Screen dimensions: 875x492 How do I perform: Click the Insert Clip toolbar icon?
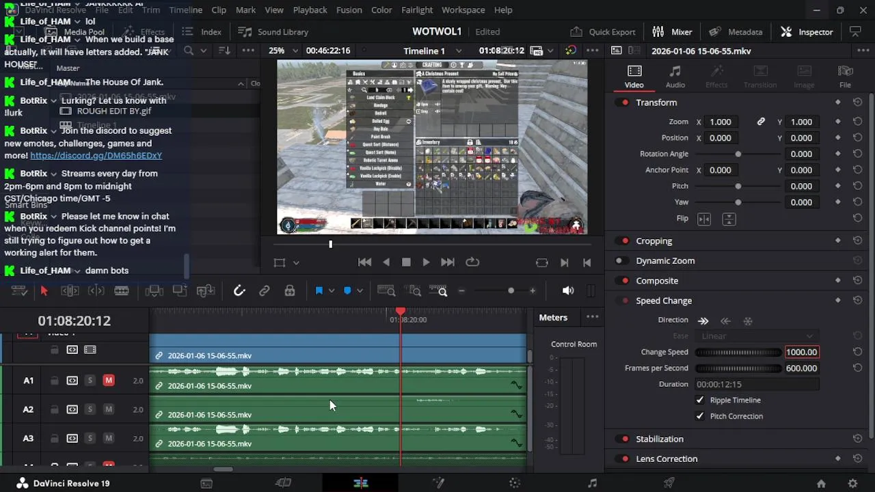154,291
